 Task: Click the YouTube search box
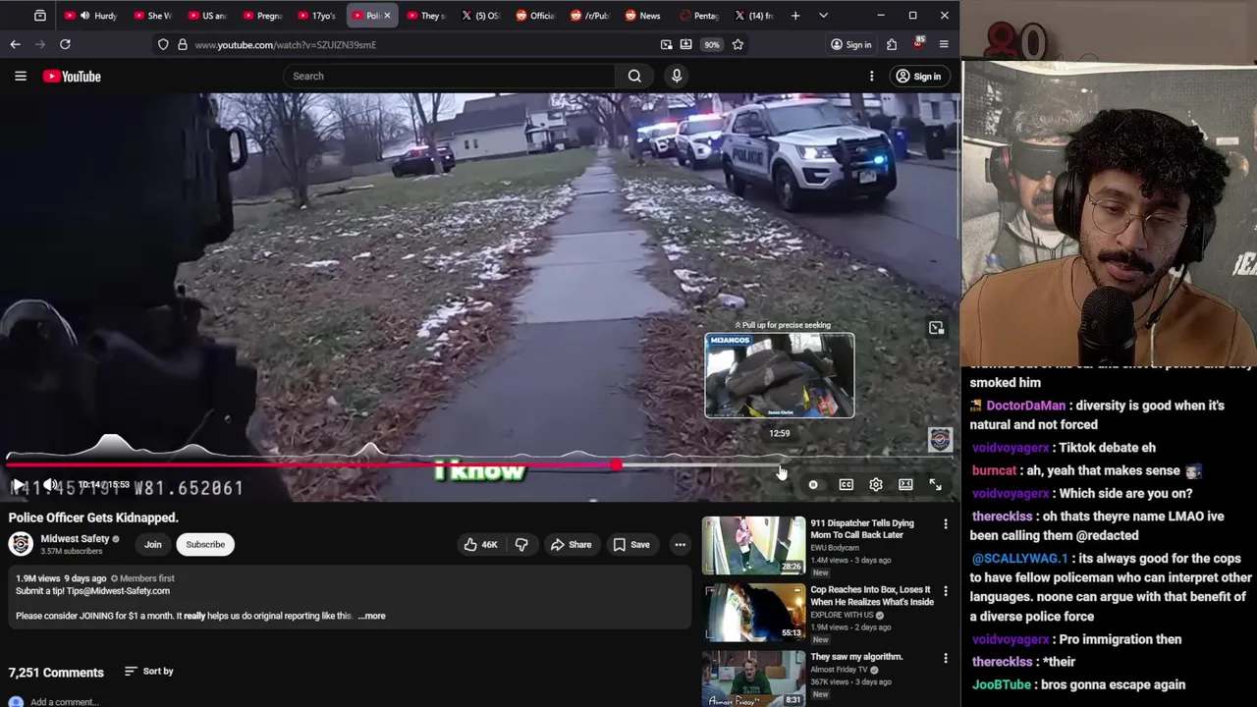(x=449, y=76)
